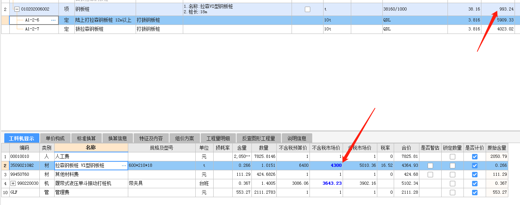
Task: Uncheck 是否计价 for 其他材料费 row
Action: 475,175
